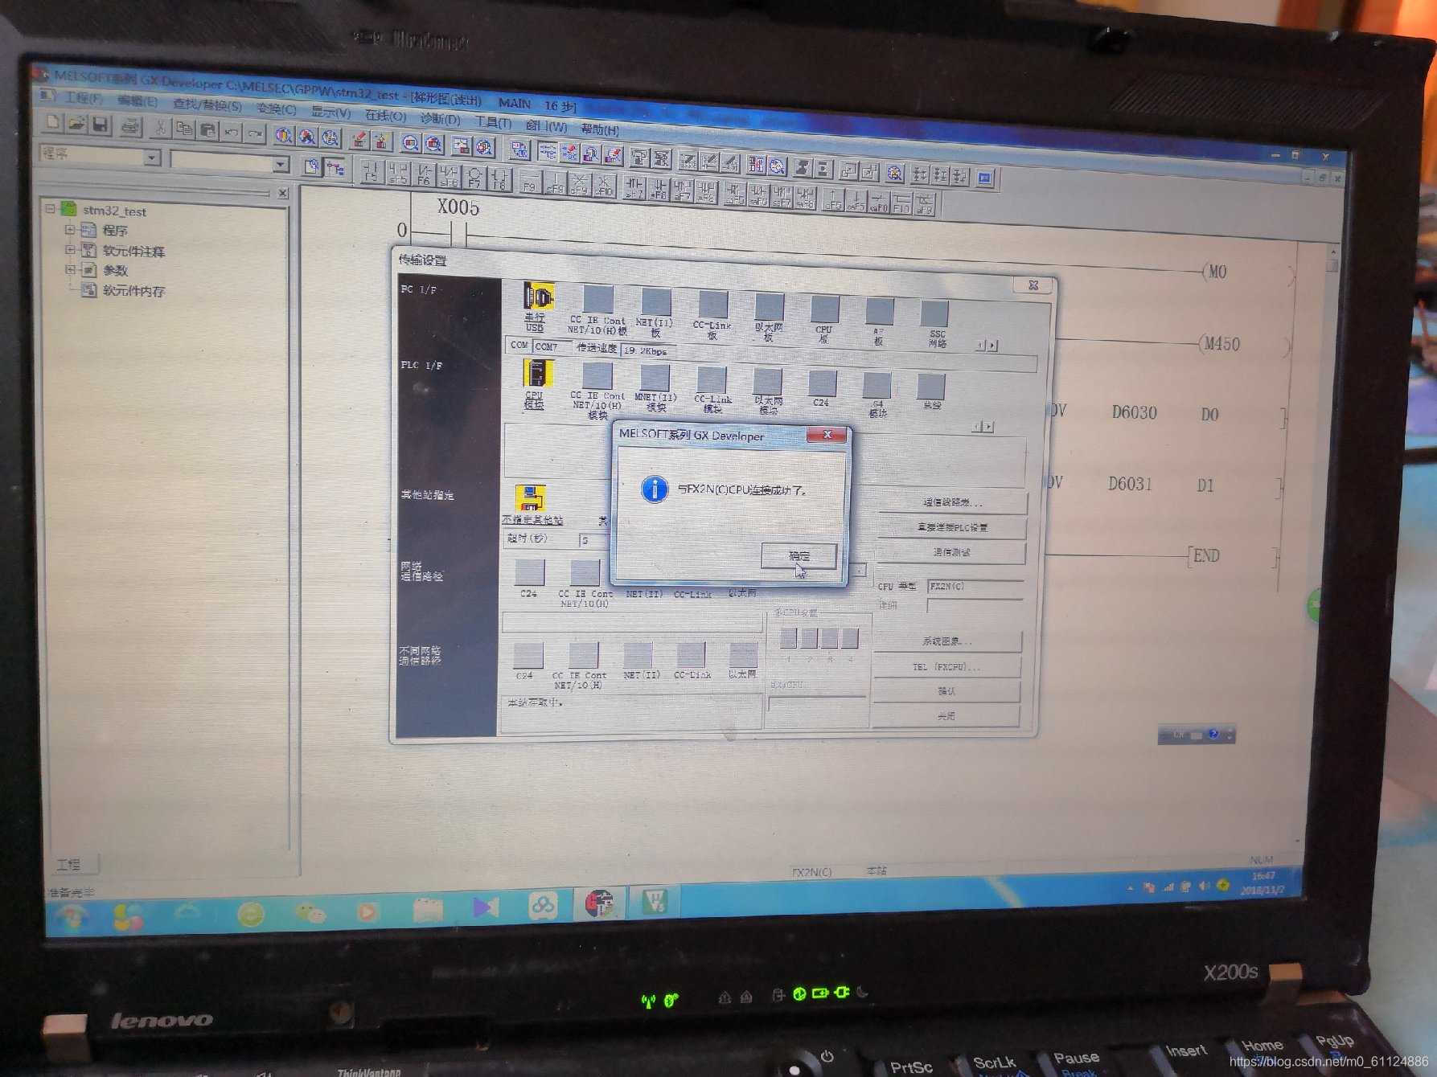1437x1077 pixels.
Task: Open the 程序 dropdown in toolbar
Action: pos(152,158)
